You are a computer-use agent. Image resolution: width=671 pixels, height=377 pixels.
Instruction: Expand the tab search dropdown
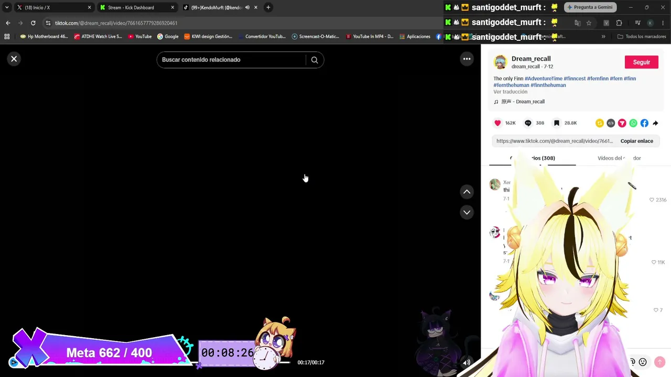pyautogui.click(x=6, y=7)
